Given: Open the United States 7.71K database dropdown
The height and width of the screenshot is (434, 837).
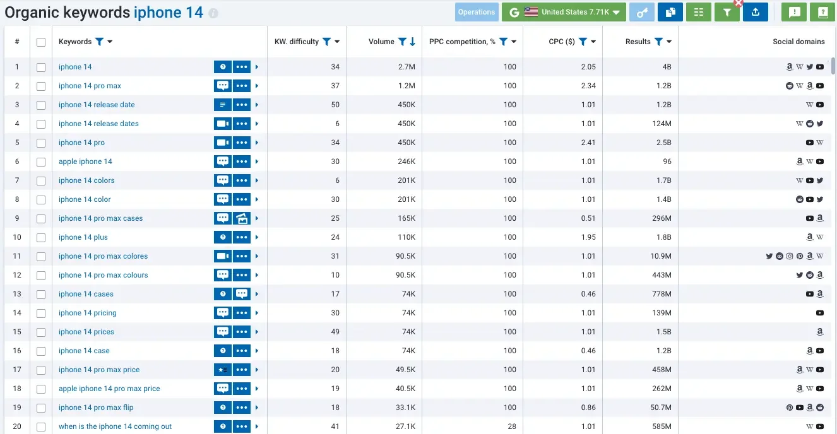Looking at the screenshot, I should [x=564, y=12].
